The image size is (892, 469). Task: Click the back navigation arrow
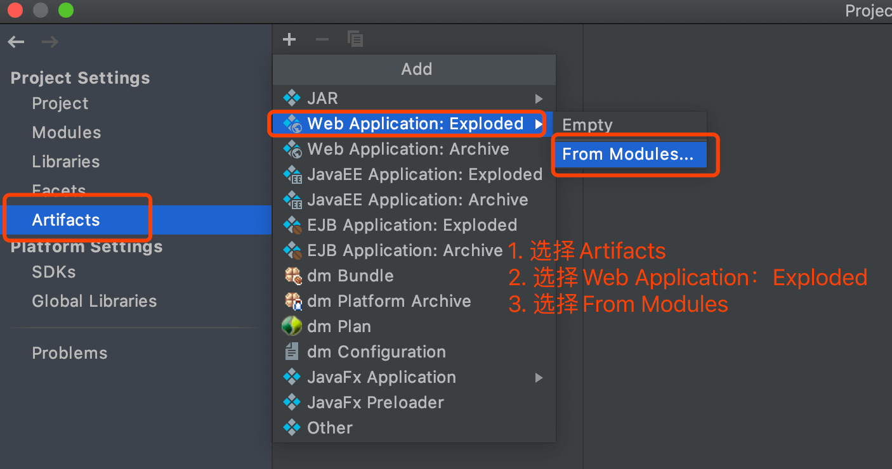16,42
